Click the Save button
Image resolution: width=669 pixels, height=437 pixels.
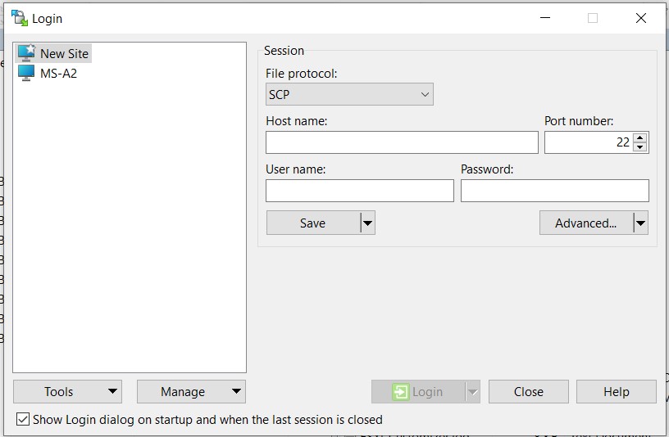click(x=312, y=223)
